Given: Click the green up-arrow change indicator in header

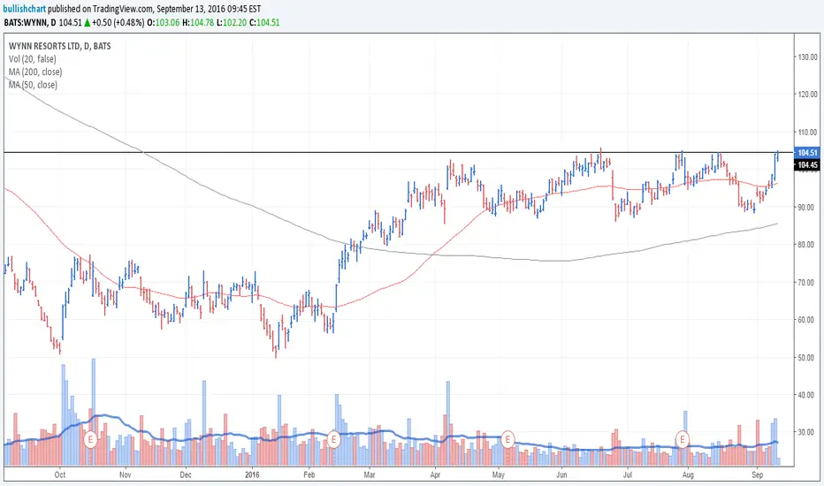Looking at the screenshot, I should pyautogui.click(x=88, y=23).
